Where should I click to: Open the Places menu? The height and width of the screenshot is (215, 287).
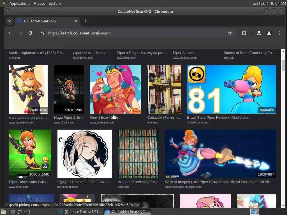click(39, 3)
